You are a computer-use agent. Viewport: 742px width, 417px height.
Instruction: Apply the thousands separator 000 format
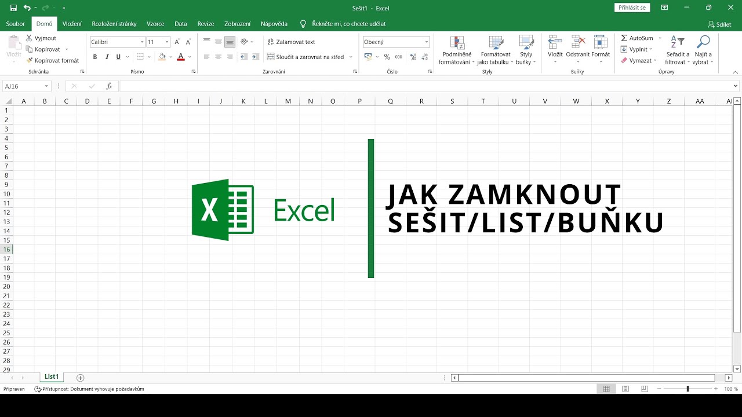click(399, 57)
